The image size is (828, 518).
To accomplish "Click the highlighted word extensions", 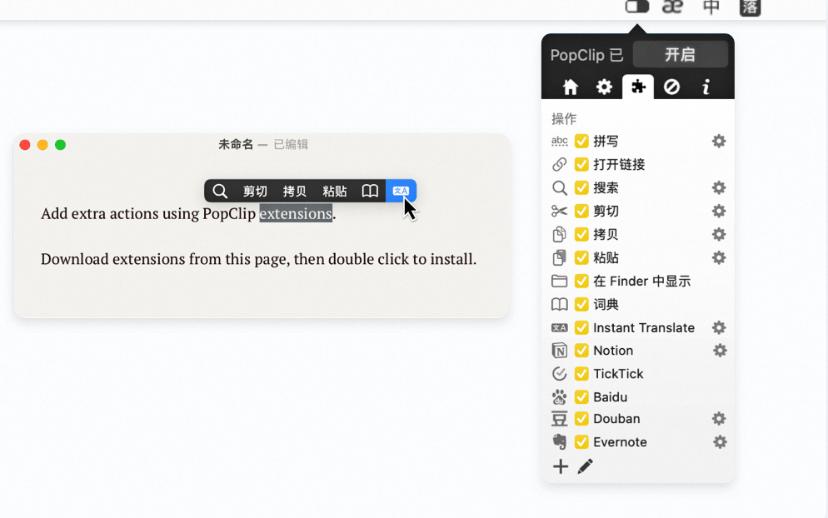I will point(296,213).
